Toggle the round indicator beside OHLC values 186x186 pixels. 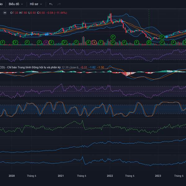click(x=5, y=13)
